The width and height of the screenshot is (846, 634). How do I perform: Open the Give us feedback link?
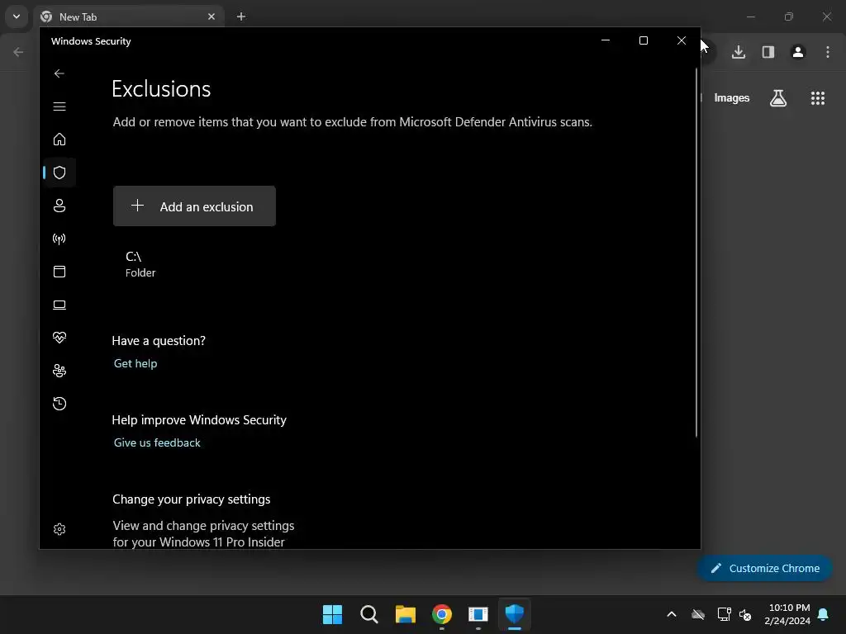click(x=157, y=442)
